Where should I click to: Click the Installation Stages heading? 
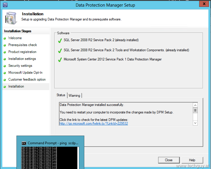(x=18, y=31)
